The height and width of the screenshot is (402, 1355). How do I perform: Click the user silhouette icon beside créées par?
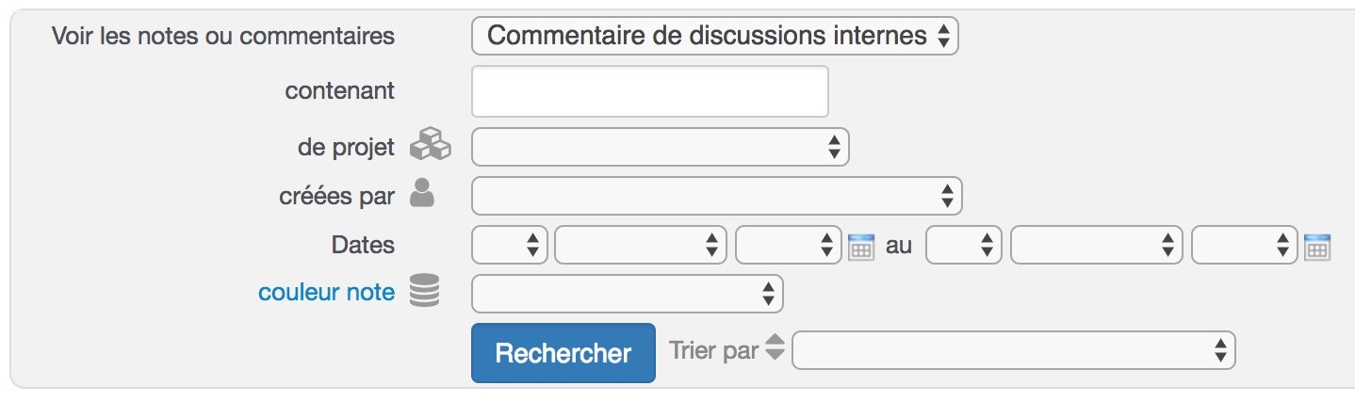[423, 193]
